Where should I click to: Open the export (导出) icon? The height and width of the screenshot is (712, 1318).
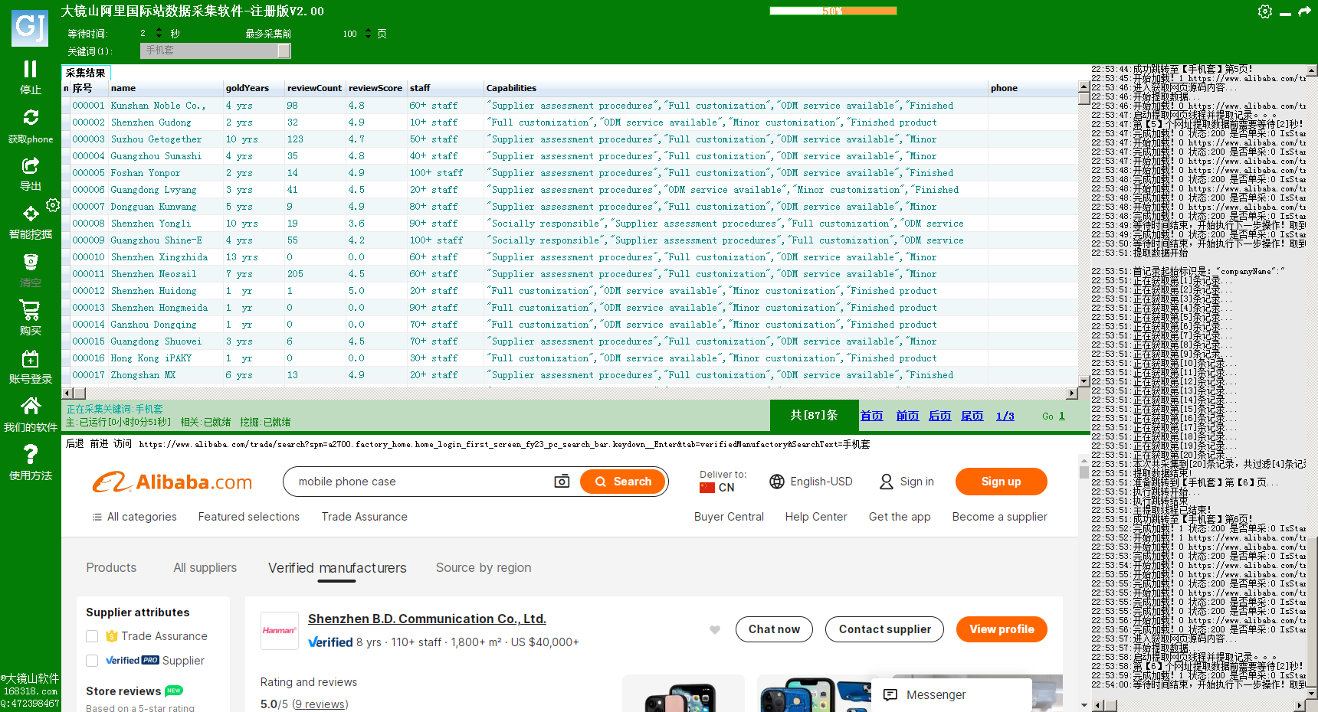click(31, 165)
